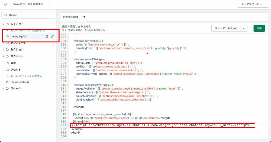
Task: Click the closing </body> tag line
Action: 77,129
